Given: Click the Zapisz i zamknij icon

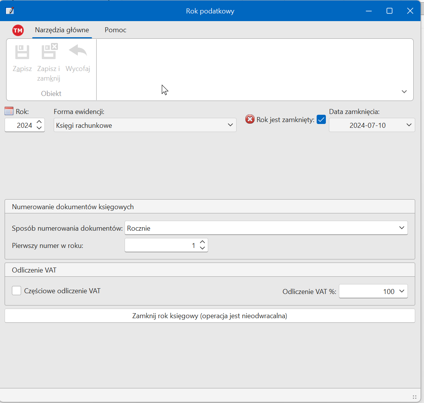Looking at the screenshot, I should pyautogui.click(x=49, y=51).
